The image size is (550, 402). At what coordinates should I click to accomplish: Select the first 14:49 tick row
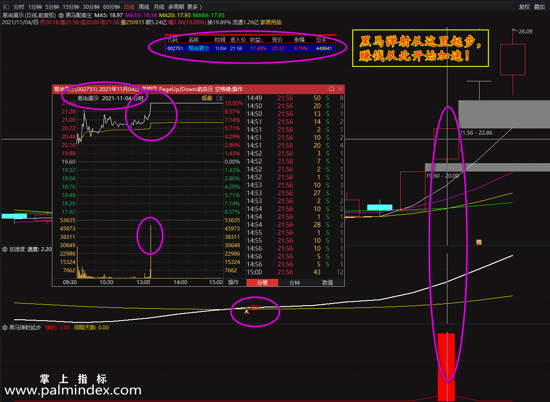[295, 98]
